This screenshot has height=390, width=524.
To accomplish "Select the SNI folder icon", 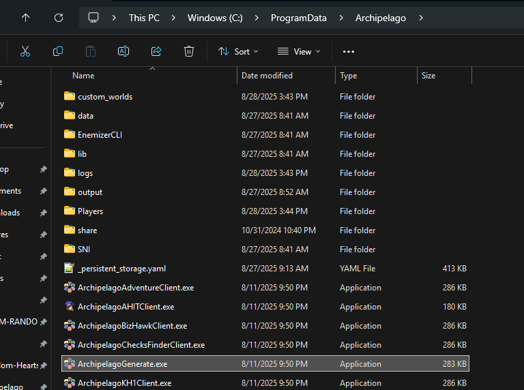I will (70, 249).
